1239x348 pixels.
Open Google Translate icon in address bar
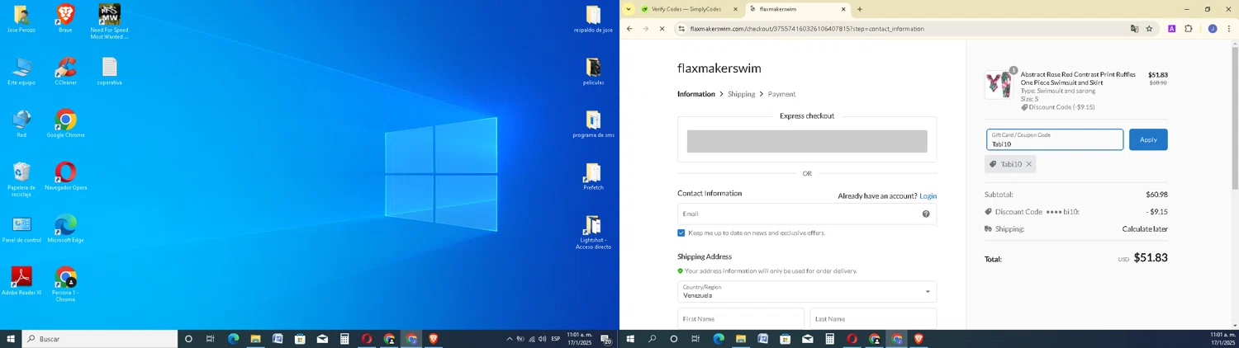pos(1134,29)
